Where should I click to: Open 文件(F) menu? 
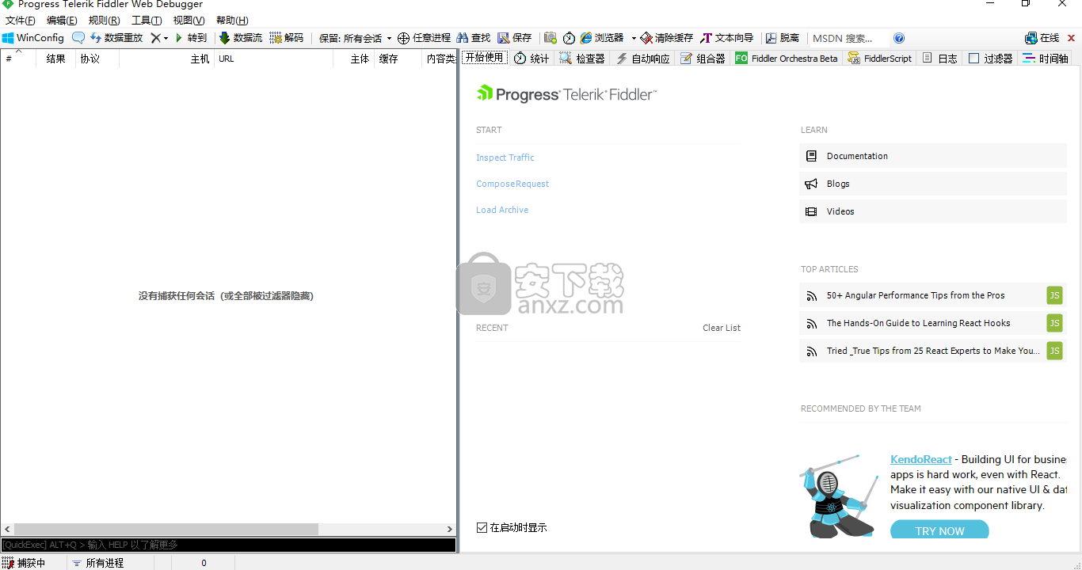point(20,21)
